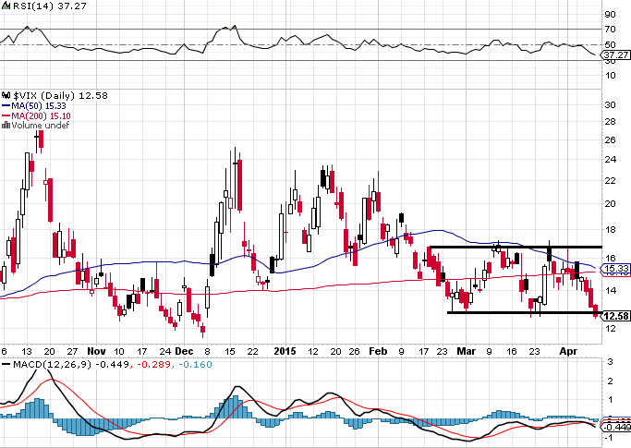Select the price tag showing 12.58

pyautogui.click(x=615, y=316)
